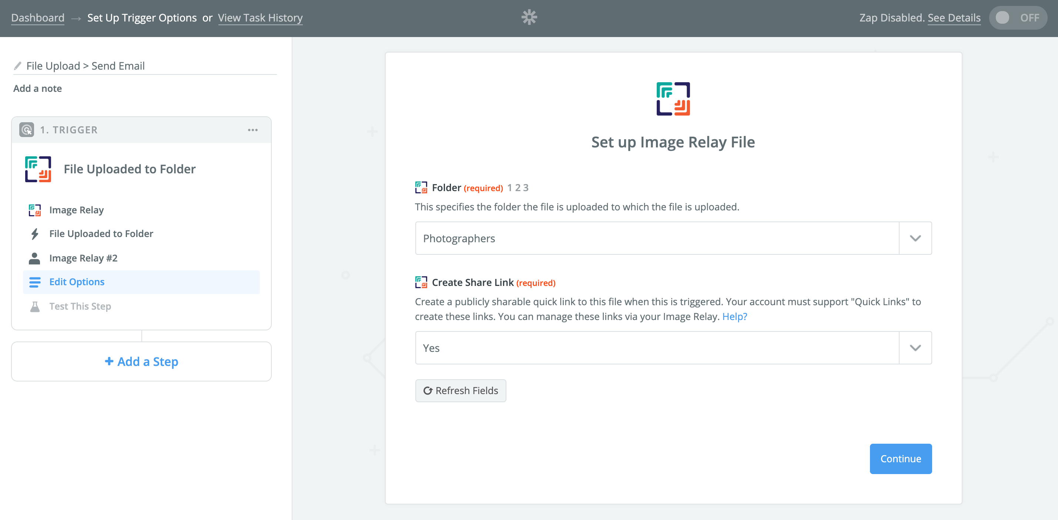Click Add a Step button
Image resolution: width=1058 pixels, height=520 pixels.
pos(141,361)
